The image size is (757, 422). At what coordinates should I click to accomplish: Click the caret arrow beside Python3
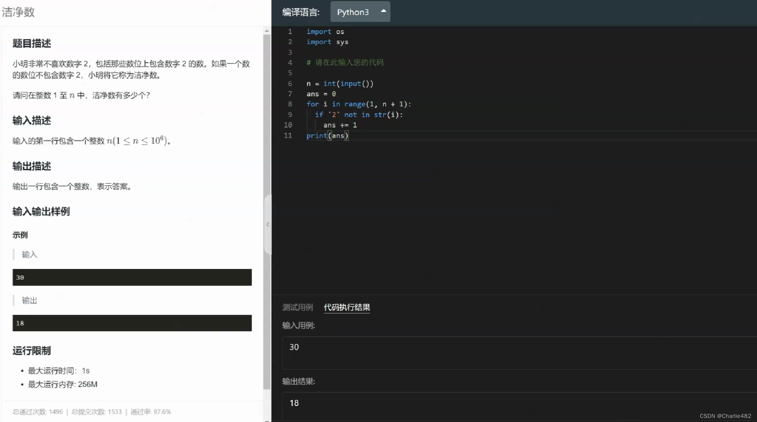pyautogui.click(x=383, y=11)
